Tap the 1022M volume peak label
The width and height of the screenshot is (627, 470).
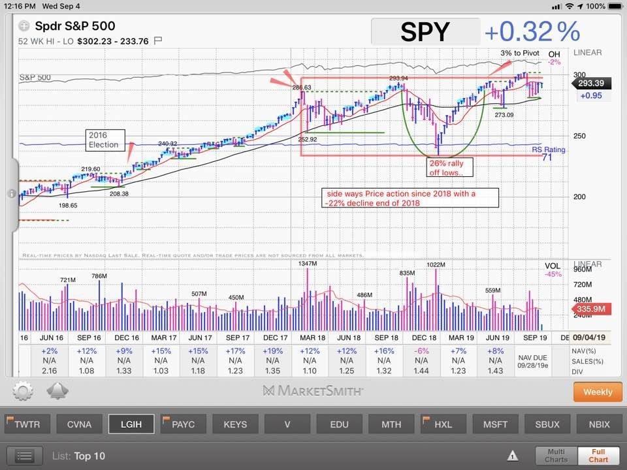[x=436, y=264]
